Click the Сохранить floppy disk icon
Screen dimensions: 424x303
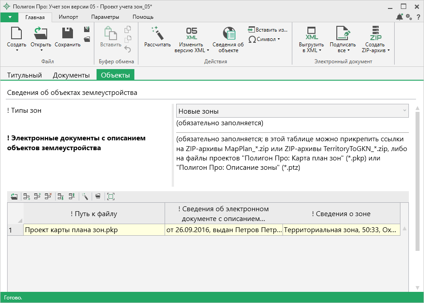[68, 34]
